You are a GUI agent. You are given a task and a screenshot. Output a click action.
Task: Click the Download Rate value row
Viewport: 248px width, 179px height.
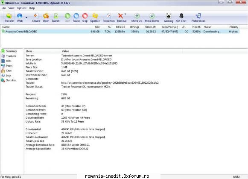tap(76, 117)
